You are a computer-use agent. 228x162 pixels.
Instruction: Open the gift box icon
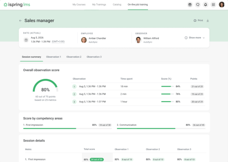190,5
